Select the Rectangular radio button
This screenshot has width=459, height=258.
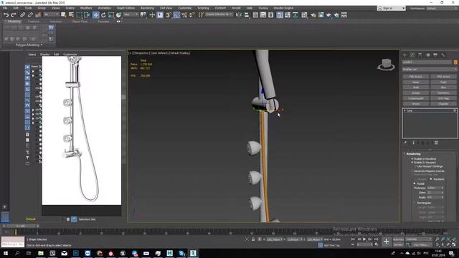[x=415, y=203]
